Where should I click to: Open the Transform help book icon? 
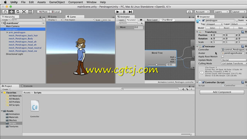click(243, 32)
